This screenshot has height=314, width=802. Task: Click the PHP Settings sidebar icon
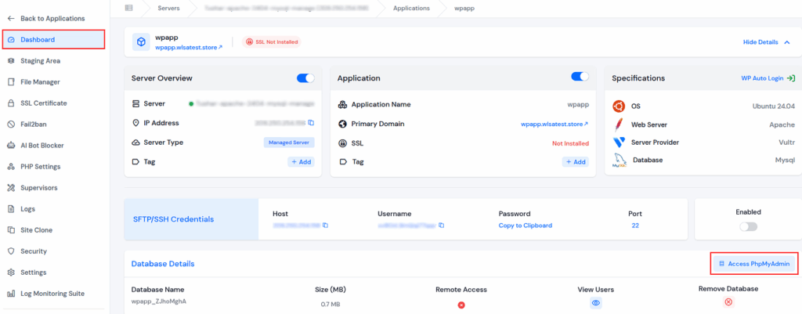click(x=11, y=167)
